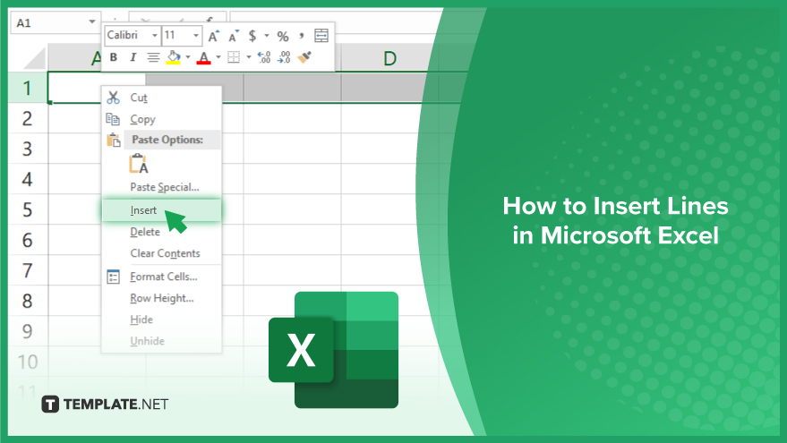Select the row 1 header
Image resolution: width=787 pixels, height=443 pixels.
28,88
